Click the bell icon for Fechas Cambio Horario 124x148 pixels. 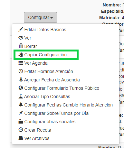(x=21, y=105)
